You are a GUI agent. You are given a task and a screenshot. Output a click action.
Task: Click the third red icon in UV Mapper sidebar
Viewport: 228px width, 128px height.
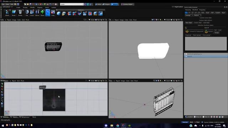(x=2, y=89)
